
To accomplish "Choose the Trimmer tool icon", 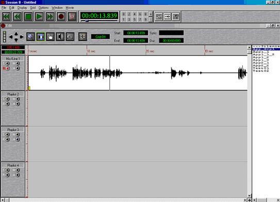I will click(x=60, y=37).
